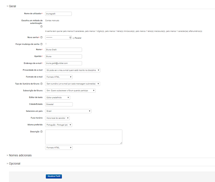Open the Subscrição de fóruns dropdown
Viewport: 215px width, 182px height.
point(70,90)
